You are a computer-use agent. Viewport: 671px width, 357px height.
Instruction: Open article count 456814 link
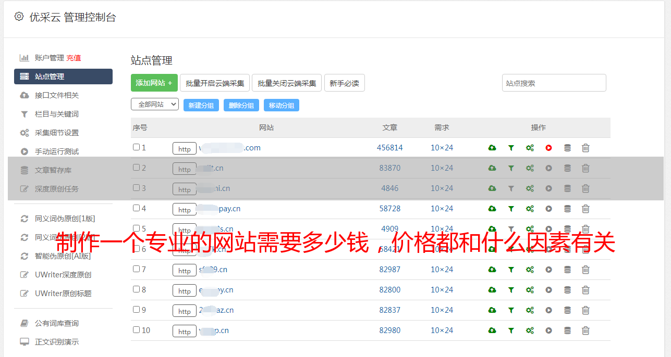click(x=390, y=148)
